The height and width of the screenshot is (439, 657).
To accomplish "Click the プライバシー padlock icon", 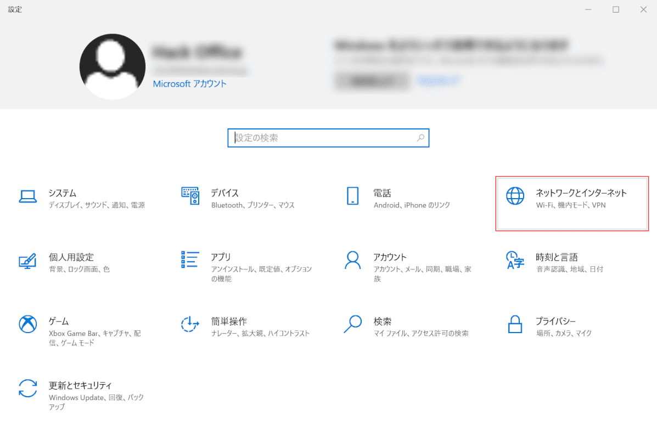I will point(515,324).
